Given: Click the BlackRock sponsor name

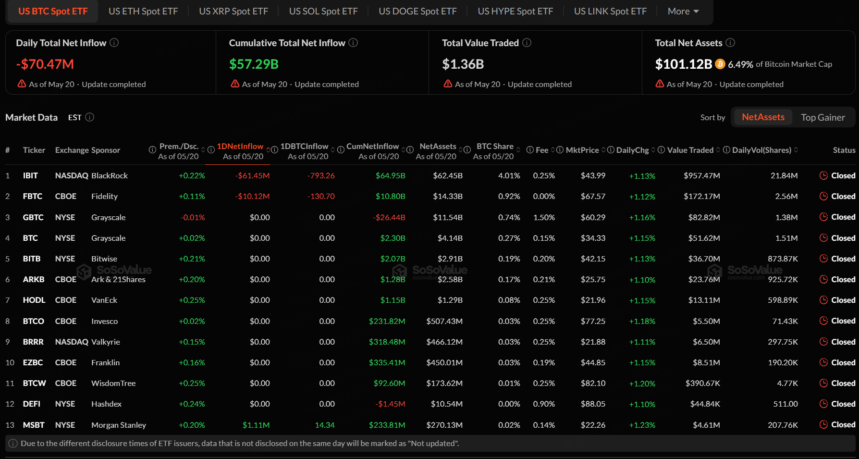Looking at the screenshot, I should pos(110,175).
